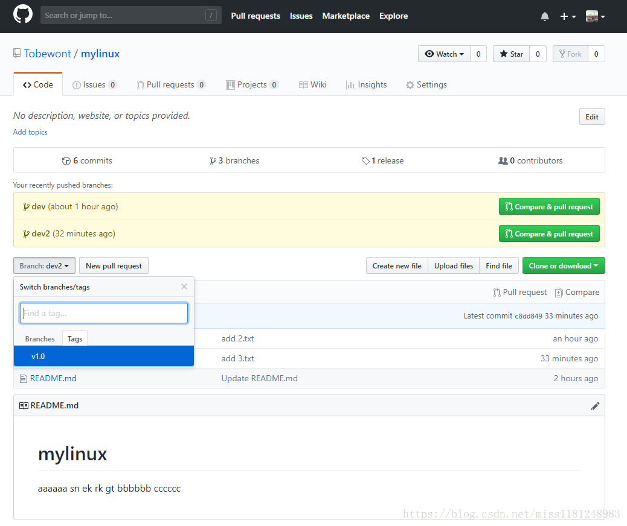The height and width of the screenshot is (526, 627).
Task: Open the notifications bell
Action: click(x=544, y=16)
